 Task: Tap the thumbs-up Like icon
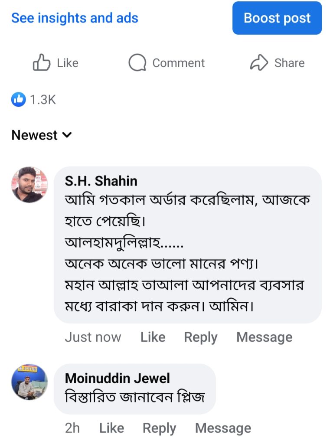pos(42,63)
